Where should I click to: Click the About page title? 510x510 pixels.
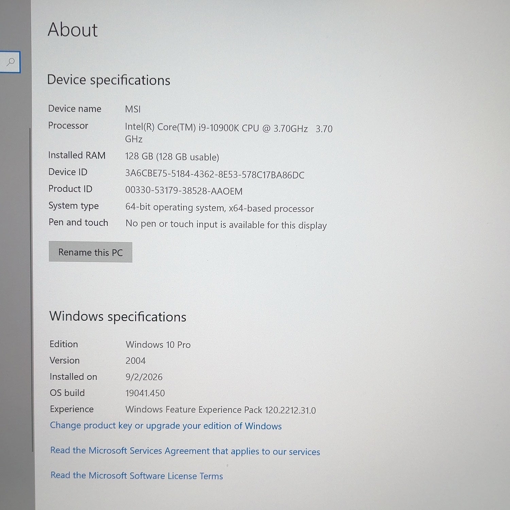[x=73, y=29]
